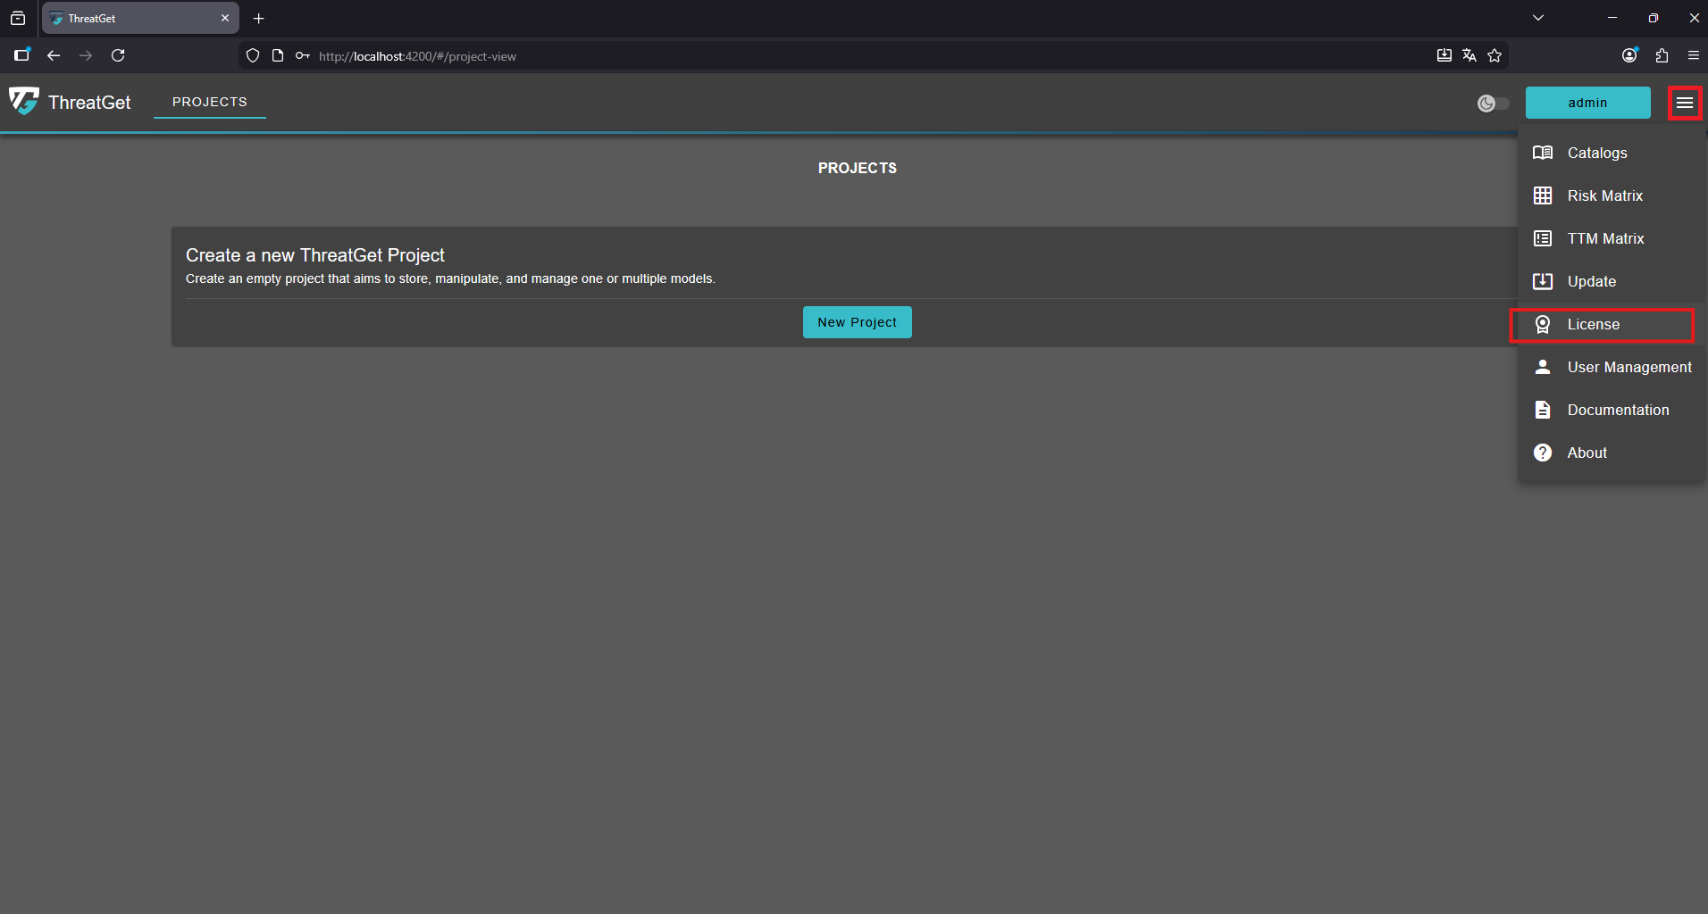Expand the browser tab list dropdown
Viewport: 1708px width, 914px height.
(1538, 18)
